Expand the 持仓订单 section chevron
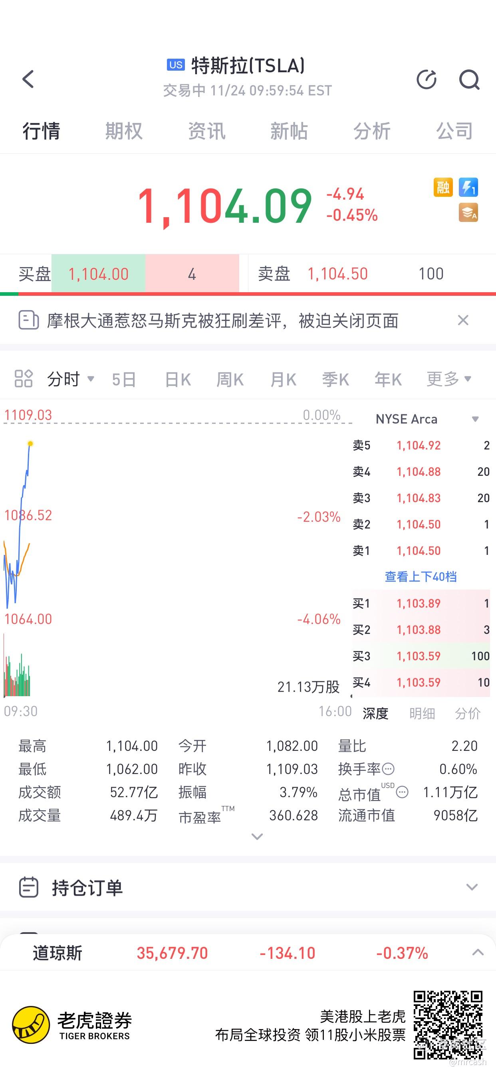Screen dimensions: 496x1073 click(x=472, y=887)
